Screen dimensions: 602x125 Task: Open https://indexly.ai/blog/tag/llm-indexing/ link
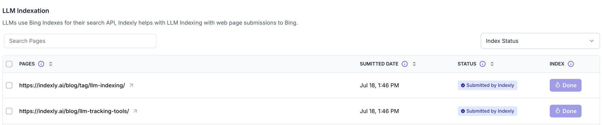click(x=72, y=85)
